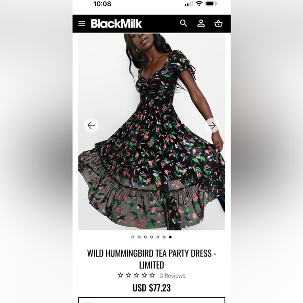
Task: Go to next product image arrow
Action: tap(212, 125)
